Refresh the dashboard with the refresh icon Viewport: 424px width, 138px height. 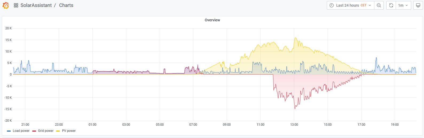391,5
